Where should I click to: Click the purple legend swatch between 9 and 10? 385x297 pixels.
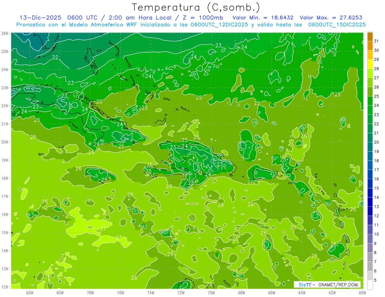(x=370, y=239)
